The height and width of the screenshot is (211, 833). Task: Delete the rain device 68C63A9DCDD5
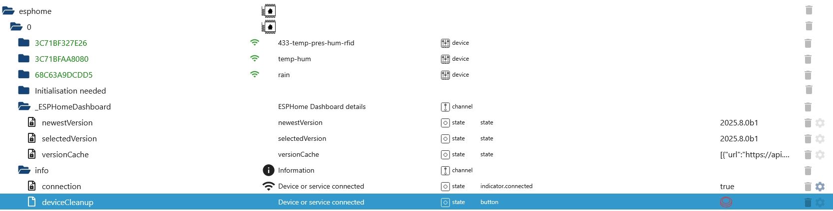[x=809, y=75]
